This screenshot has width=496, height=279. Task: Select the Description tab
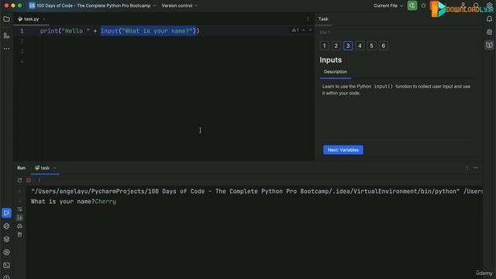point(336,72)
